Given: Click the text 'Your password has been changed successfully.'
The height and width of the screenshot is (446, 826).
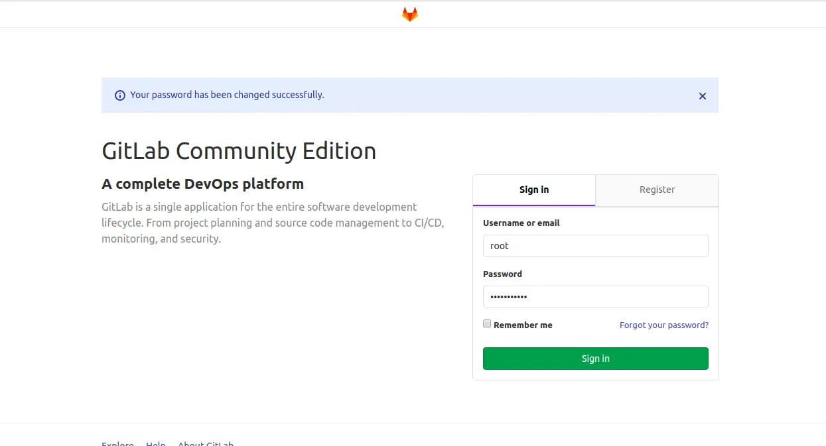Looking at the screenshot, I should pos(227,95).
